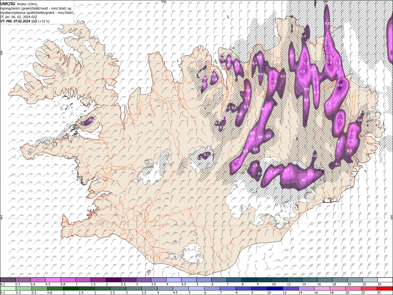The width and height of the screenshot is (393, 295).
Task: Click the darkest purple 2 swatch in upper legend
Action: 113,280
